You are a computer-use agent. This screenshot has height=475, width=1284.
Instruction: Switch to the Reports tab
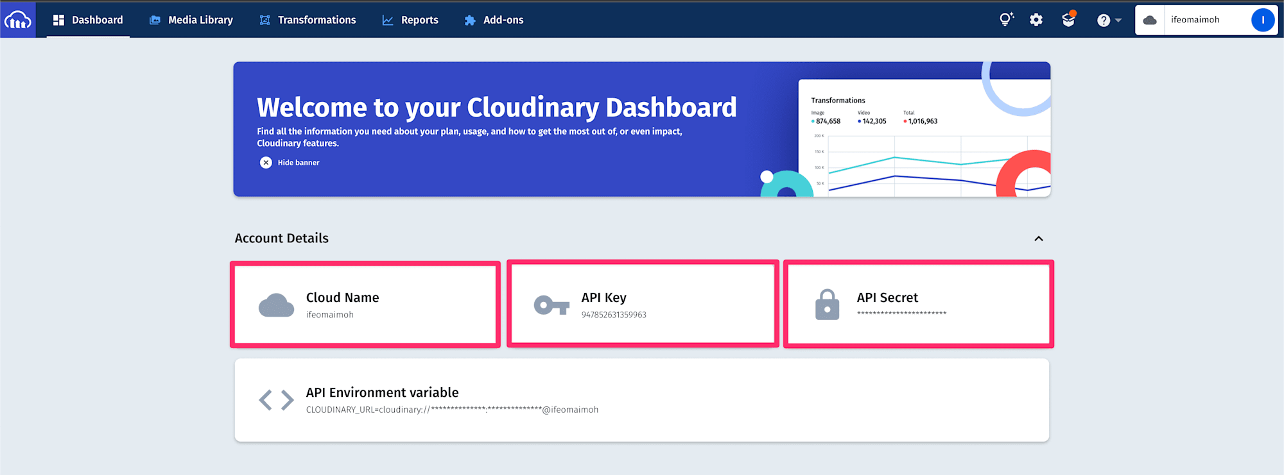(410, 20)
